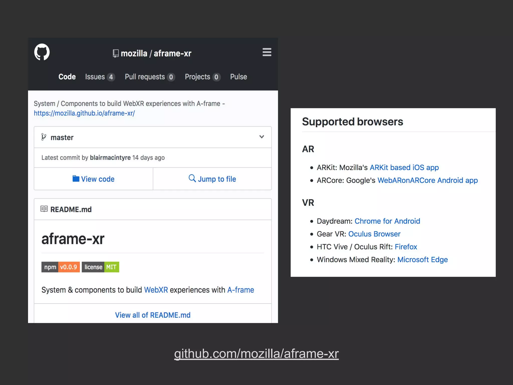The image size is (513, 385).
Task: Click the license MIT badge
Action: click(100, 267)
